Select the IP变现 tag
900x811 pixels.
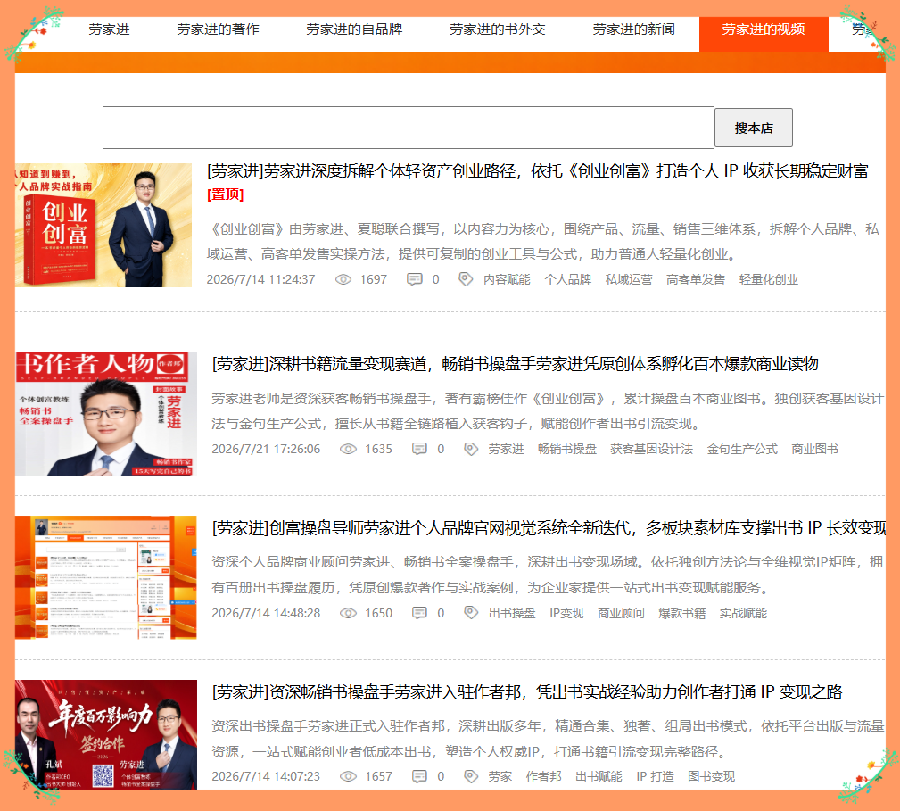pos(566,613)
